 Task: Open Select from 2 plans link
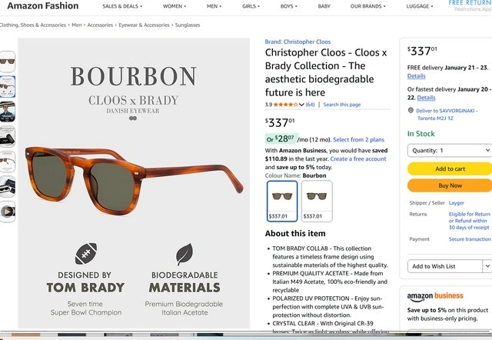click(359, 139)
